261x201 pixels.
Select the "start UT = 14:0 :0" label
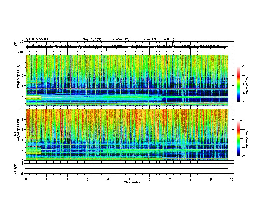click(x=159, y=39)
